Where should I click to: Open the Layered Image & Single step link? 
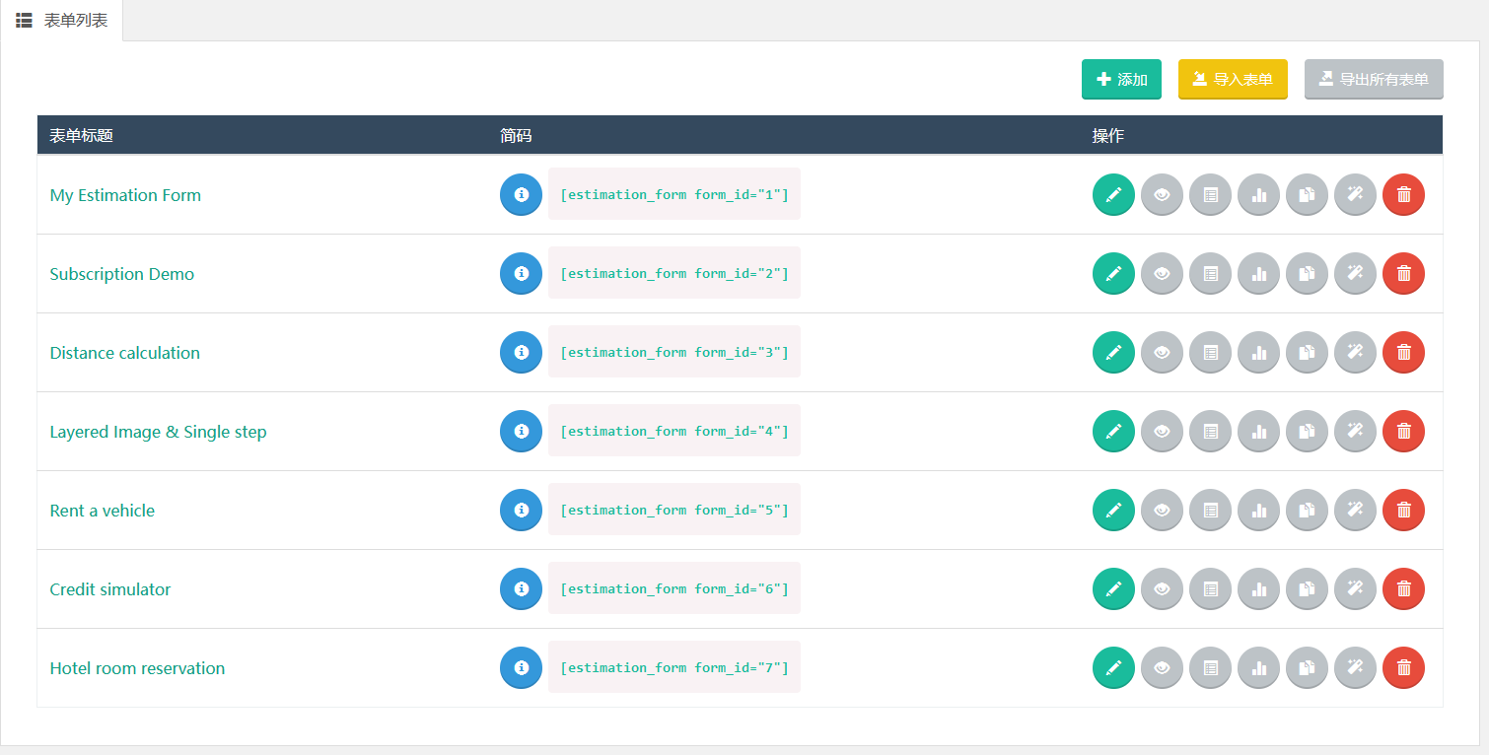158,432
